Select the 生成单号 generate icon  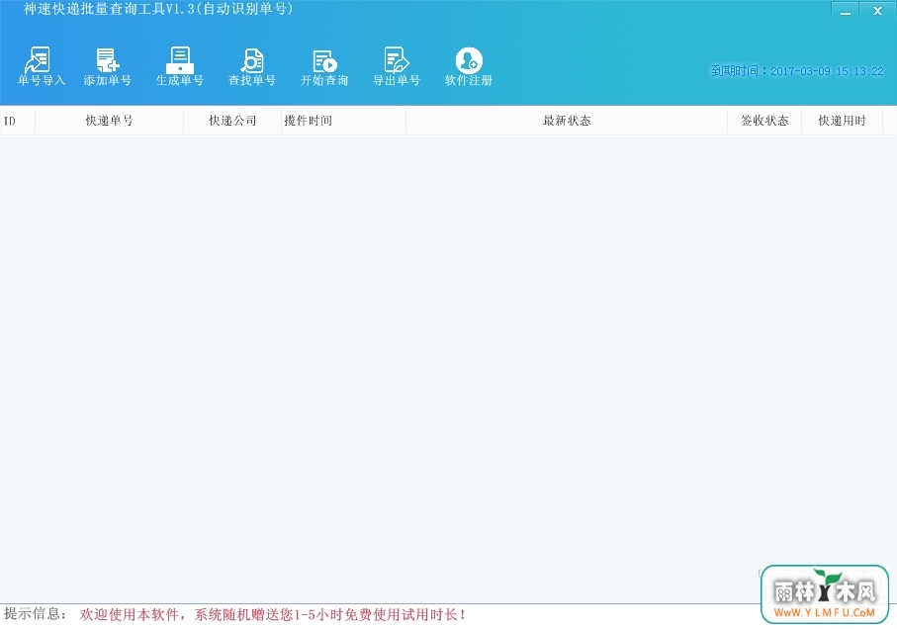(x=180, y=66)
